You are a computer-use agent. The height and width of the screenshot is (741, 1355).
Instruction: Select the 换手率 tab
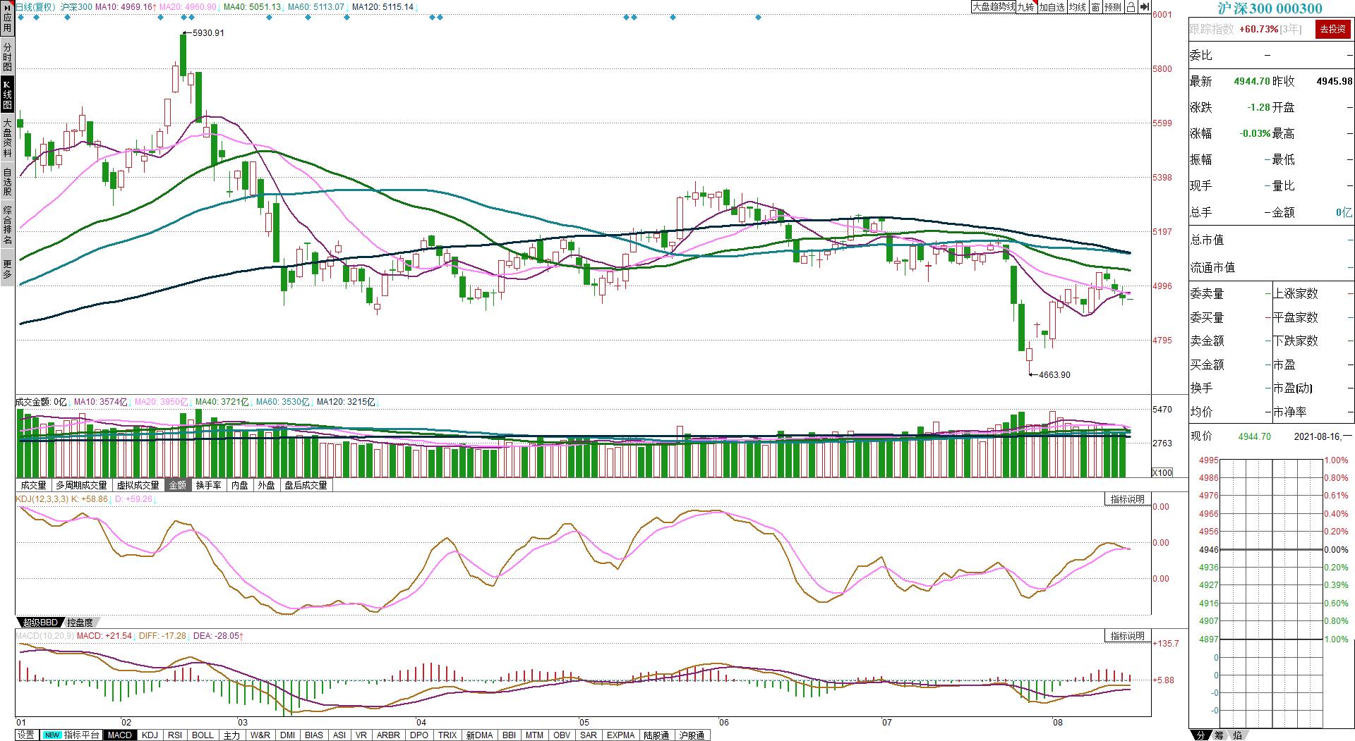(208, 485)
